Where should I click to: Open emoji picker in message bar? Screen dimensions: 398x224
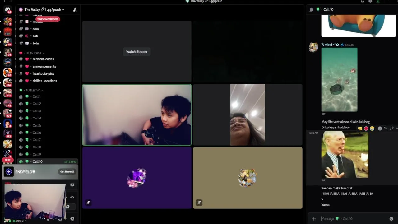[391, 219]
